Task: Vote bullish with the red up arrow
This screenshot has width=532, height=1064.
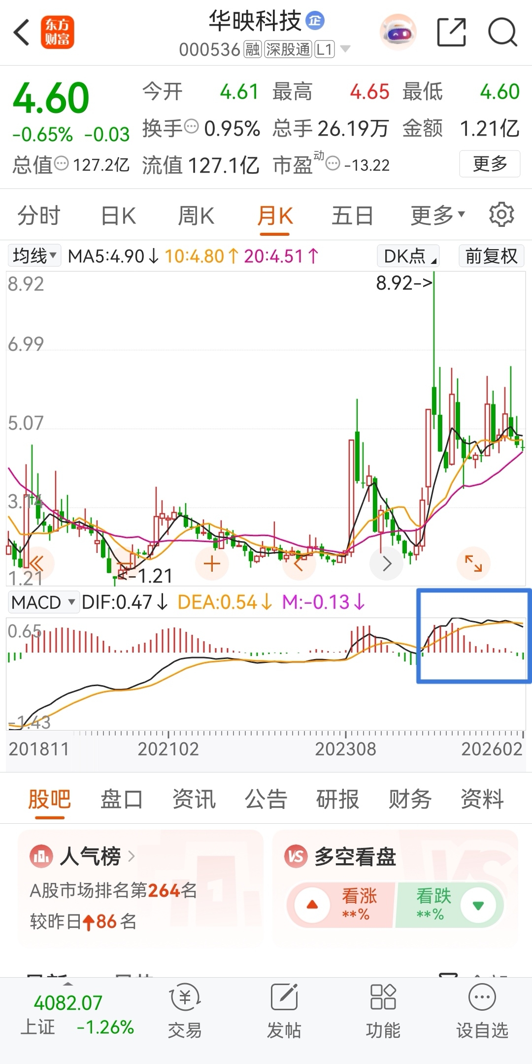Action: coord(312,905)
